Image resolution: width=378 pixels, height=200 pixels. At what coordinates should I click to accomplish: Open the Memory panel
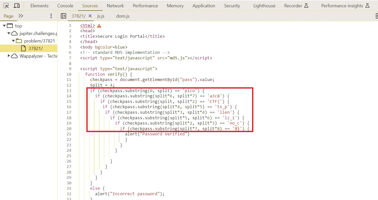coord(175,6)
